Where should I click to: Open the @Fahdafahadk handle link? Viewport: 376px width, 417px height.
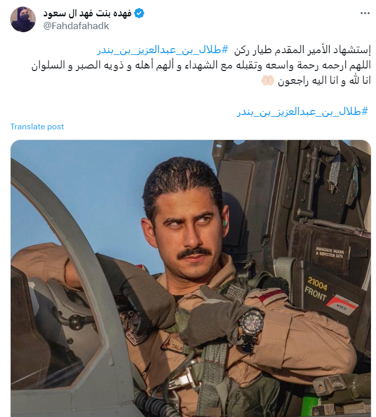pyautogui.click(x=76, y=26)
